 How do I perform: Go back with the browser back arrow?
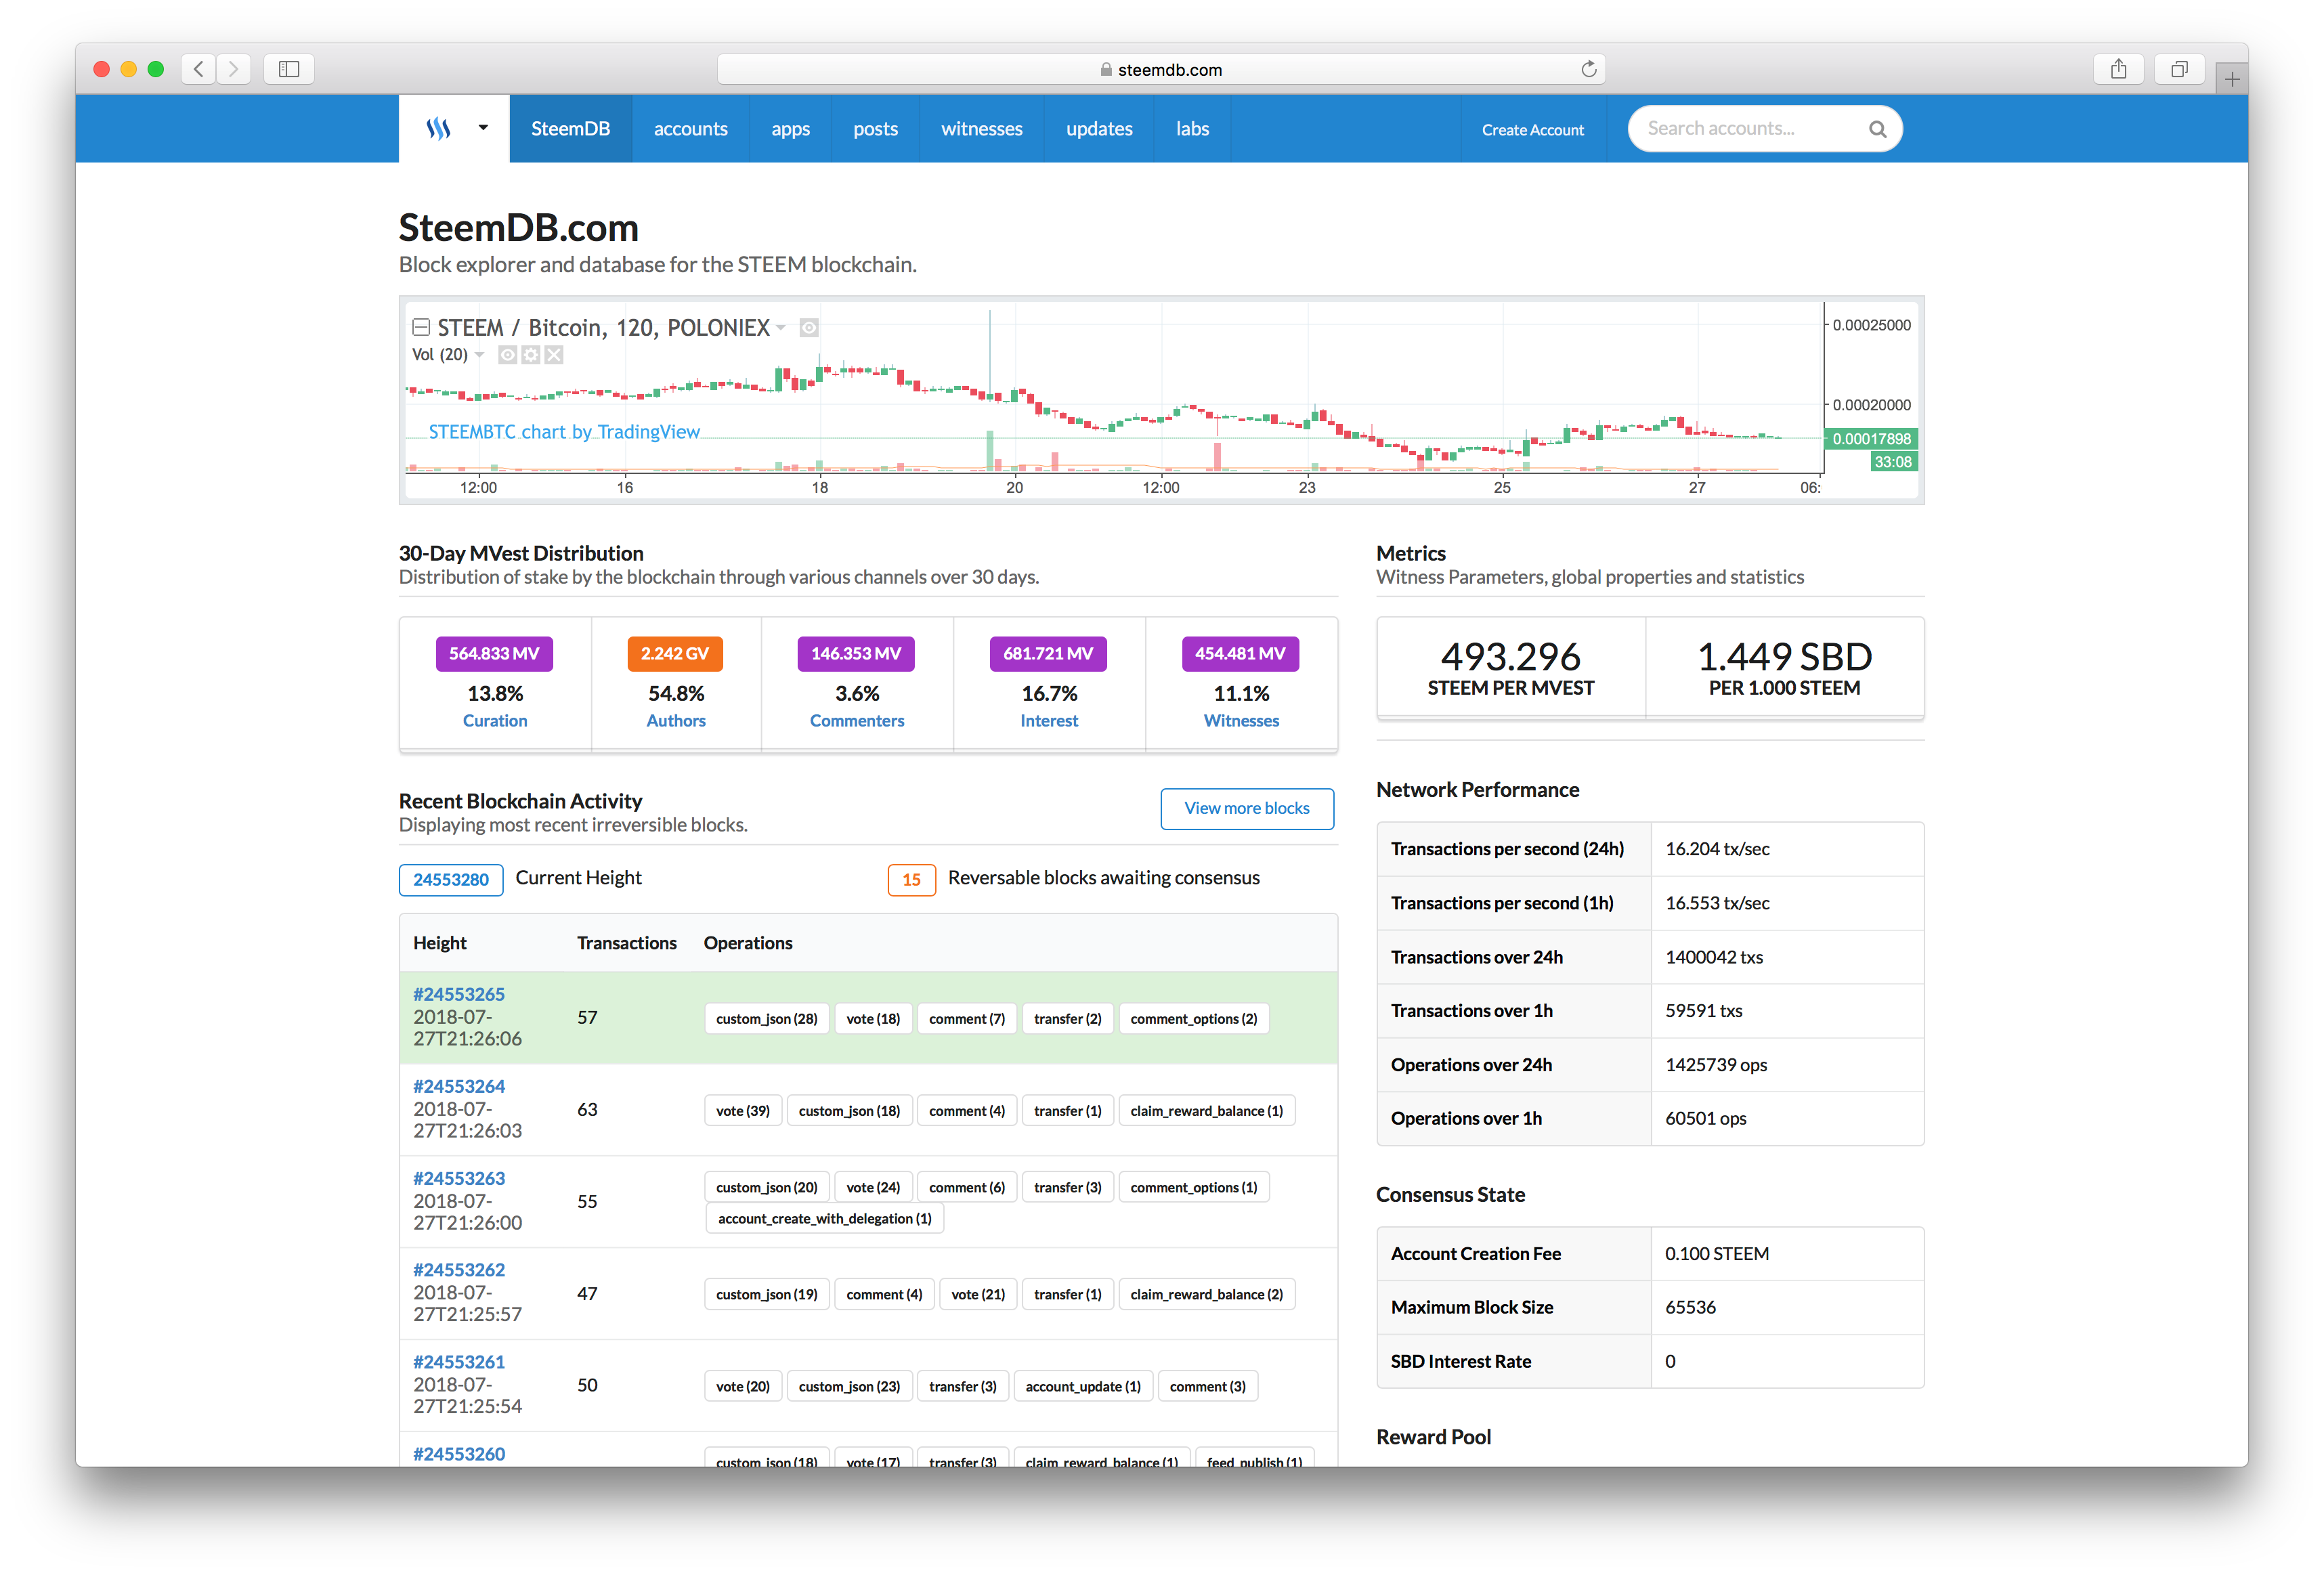tap(199, 69)
